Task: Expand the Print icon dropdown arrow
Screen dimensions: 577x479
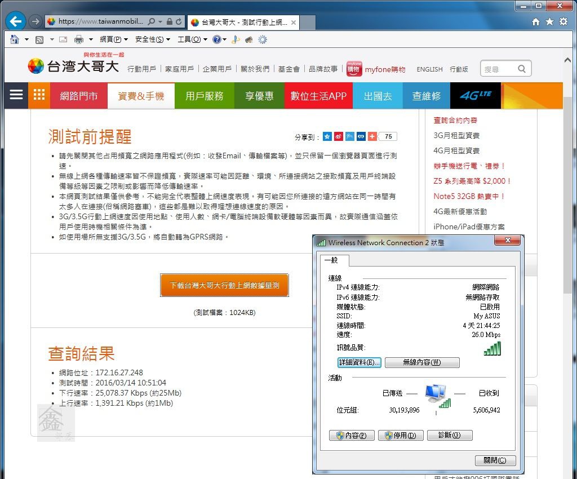Action: [91, 39]
